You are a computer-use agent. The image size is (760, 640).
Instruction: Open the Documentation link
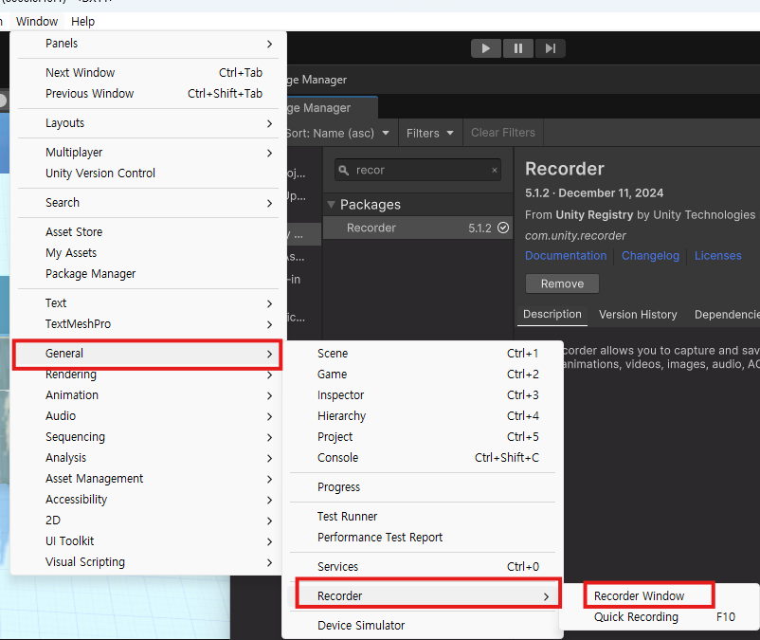[566, 255]
